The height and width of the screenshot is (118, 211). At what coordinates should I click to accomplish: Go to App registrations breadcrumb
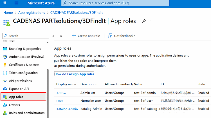[32, 13]
